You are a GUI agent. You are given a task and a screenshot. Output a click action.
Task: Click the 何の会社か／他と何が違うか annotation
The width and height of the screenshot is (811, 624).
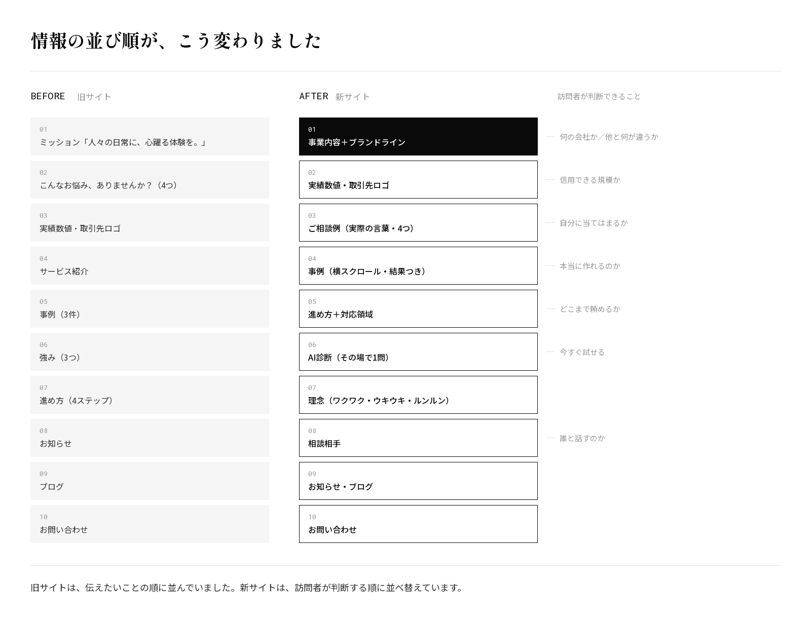click(x=609, y=137)
